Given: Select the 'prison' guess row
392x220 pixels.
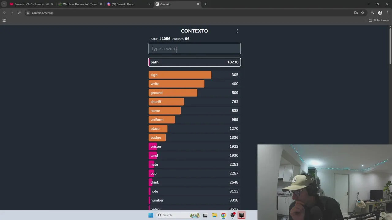Looking at the screenshot, I should pos(194,146).
